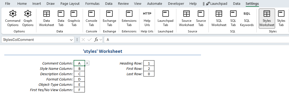Select the Last Row cell 0
Viewport: 289px width, 98px height.
(149, 74)
